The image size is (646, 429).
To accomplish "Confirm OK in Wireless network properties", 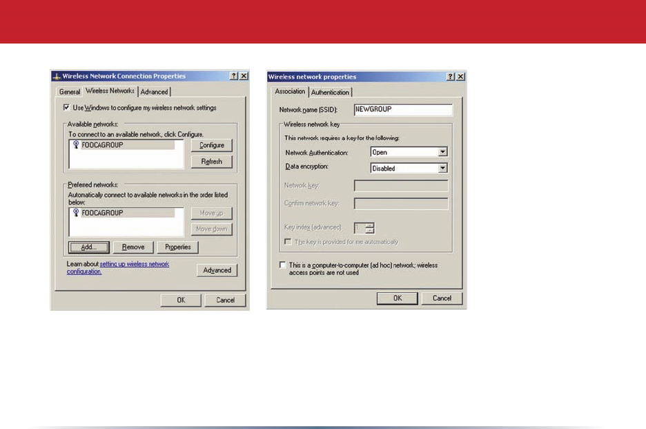I will pyautogui.click(x=398, y=298).
